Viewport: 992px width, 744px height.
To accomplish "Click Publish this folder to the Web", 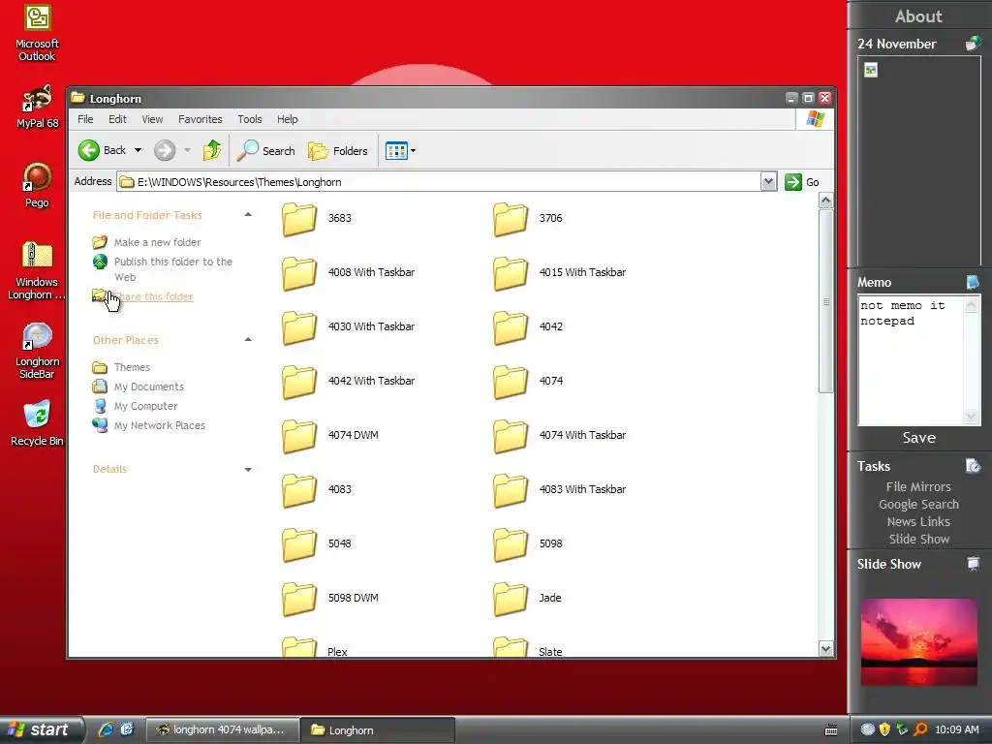I will point(173,269).
